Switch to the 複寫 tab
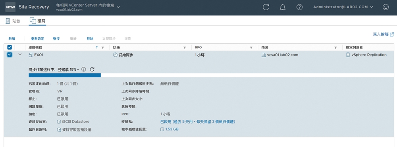The height and width of the screenshot is (147, 397). pyautogui.click(x=37, y=21)
